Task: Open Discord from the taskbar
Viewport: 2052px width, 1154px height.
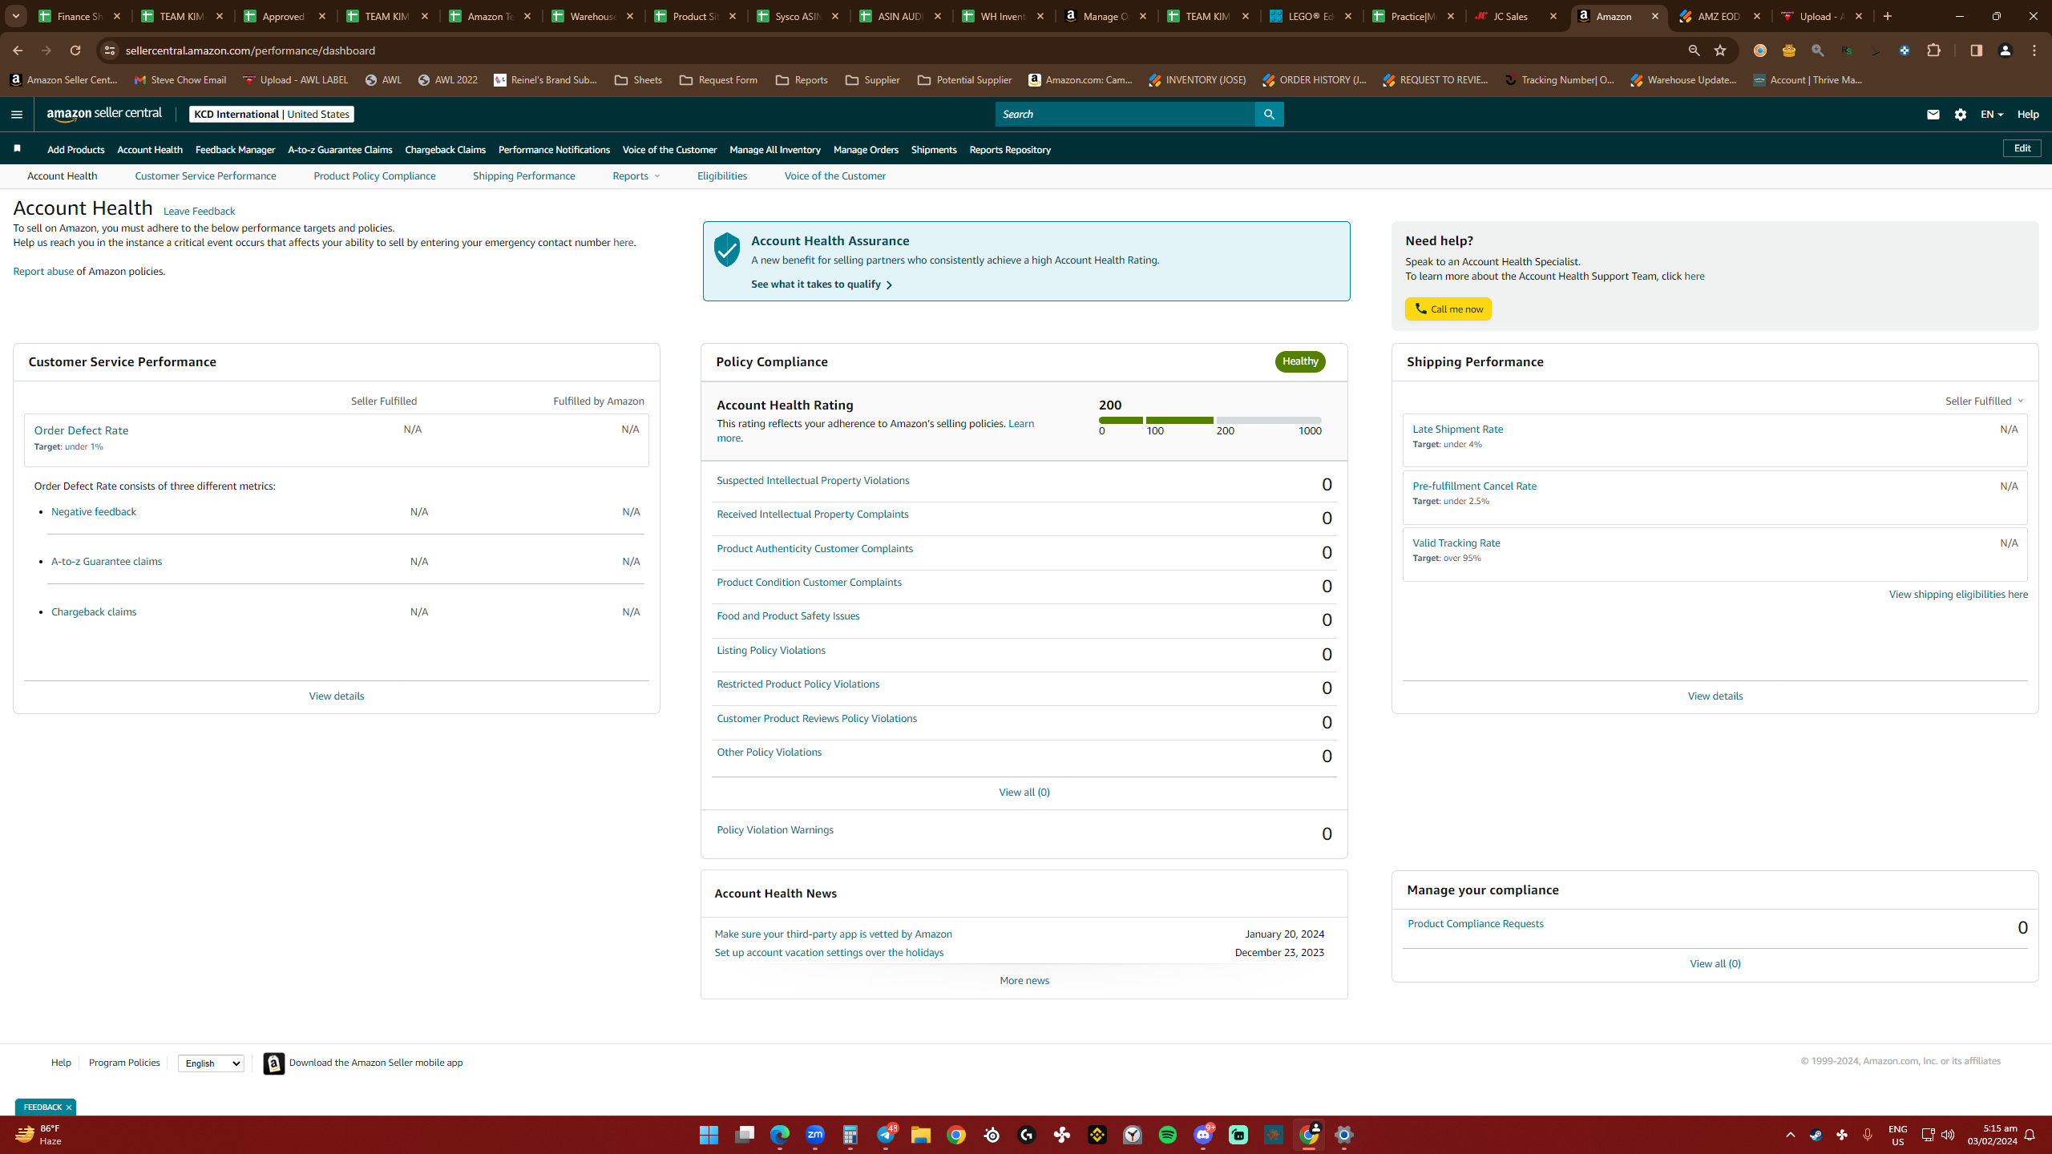Action: click(x=1203, y=1135)
